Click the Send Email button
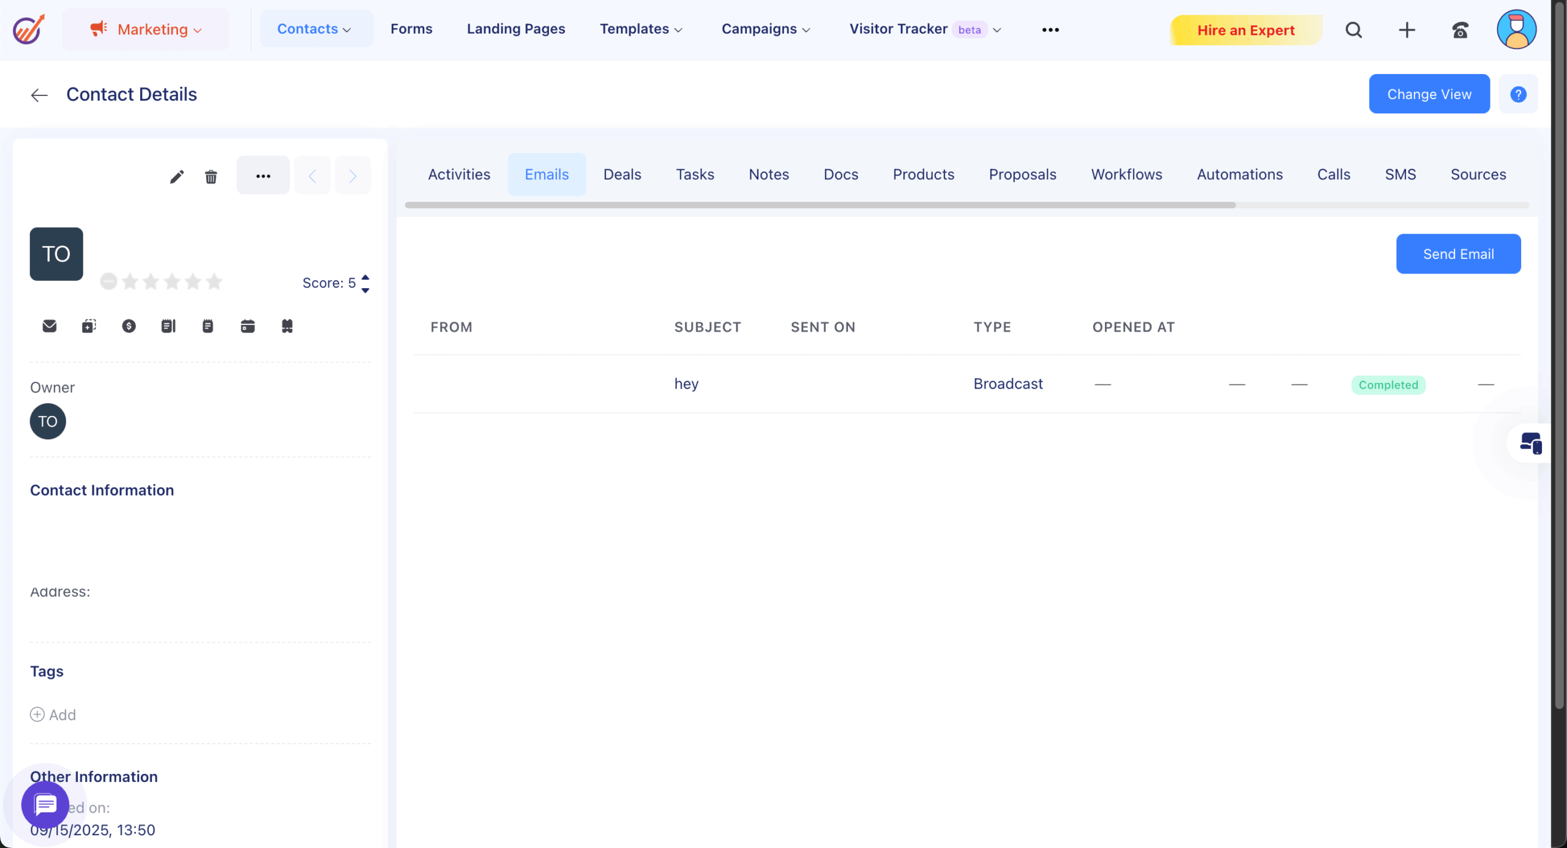Viewport: 1567px width, 848px height. (1458, 254)
